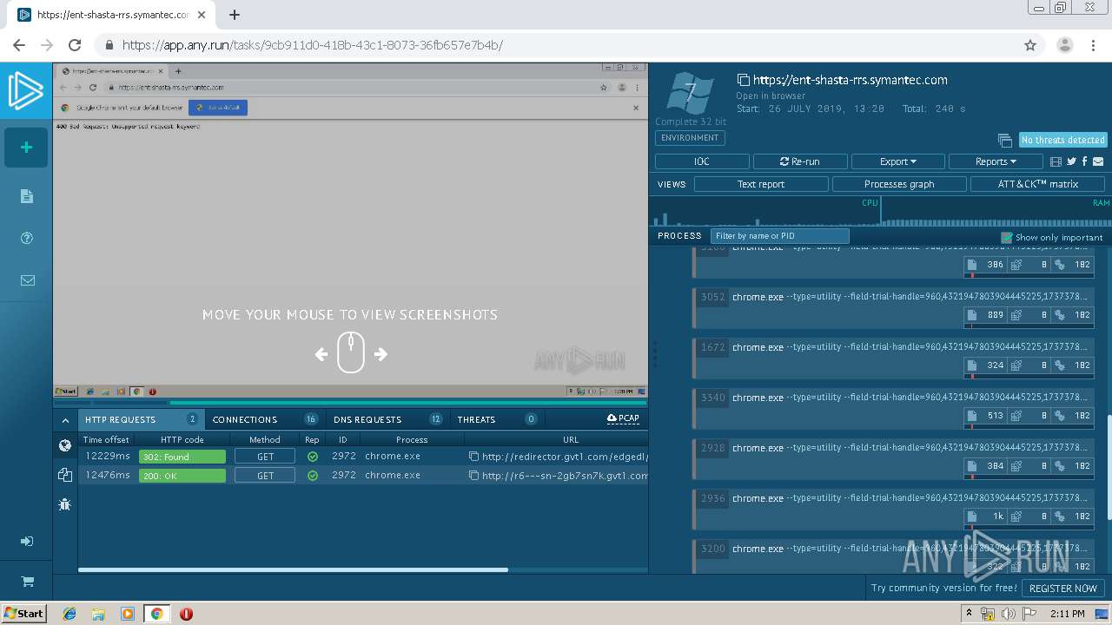Start a new task with plus button
Image resolution: width=1112 pixels, height=625 pixels.
(x=26, y=148)
